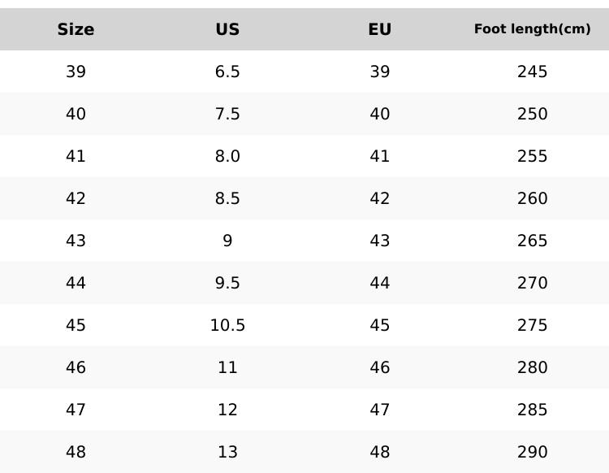Select foot length value 245

coord(532,72)
